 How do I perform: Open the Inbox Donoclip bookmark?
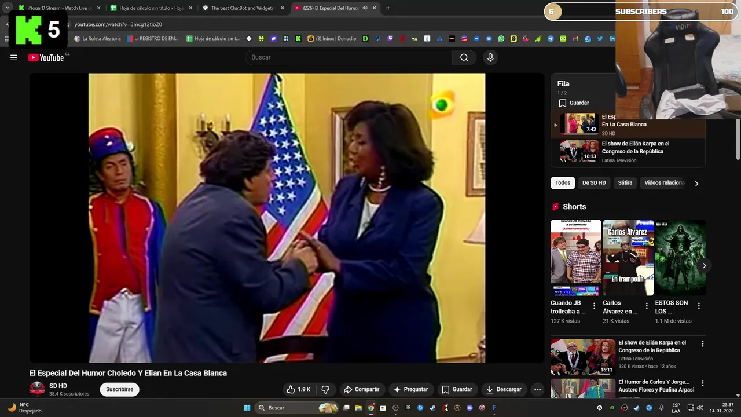[332, 39]
